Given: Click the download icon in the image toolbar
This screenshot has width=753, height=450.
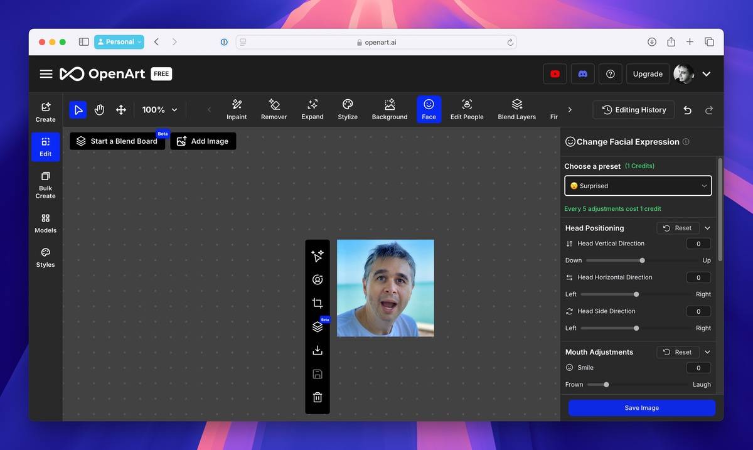Looking at the screenshot, I should (x=318, y=350).
